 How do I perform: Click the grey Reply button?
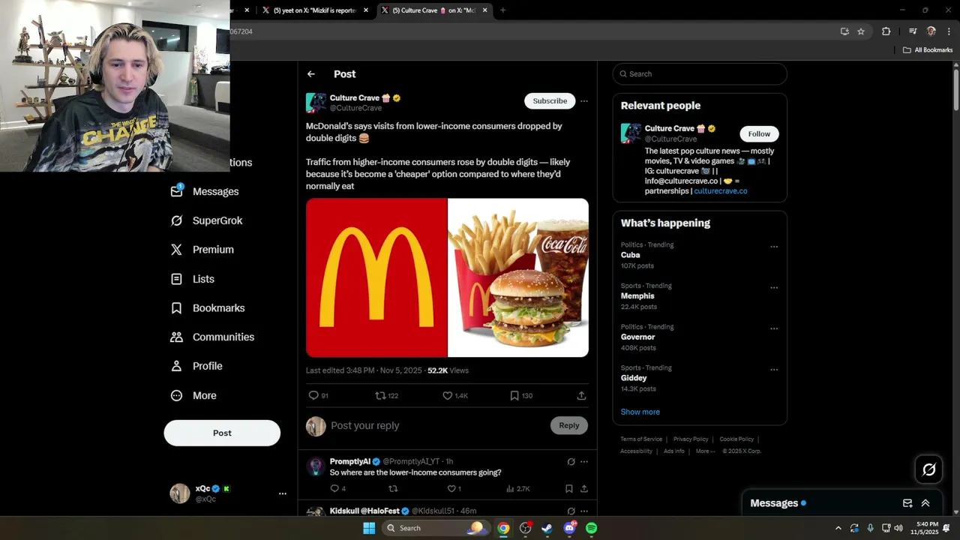[569, 425]
